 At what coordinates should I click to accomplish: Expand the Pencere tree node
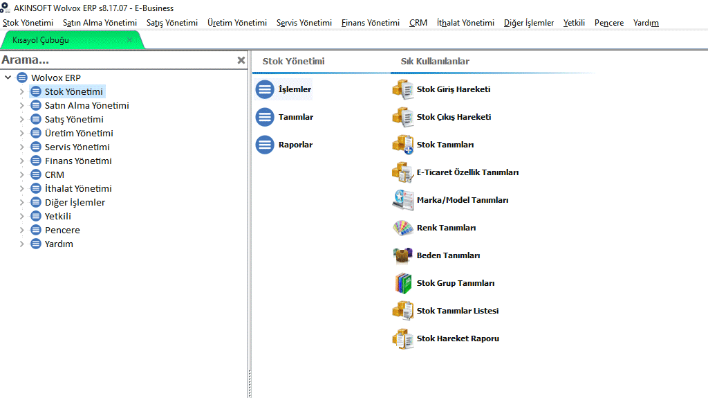click(x=21, y=230)
